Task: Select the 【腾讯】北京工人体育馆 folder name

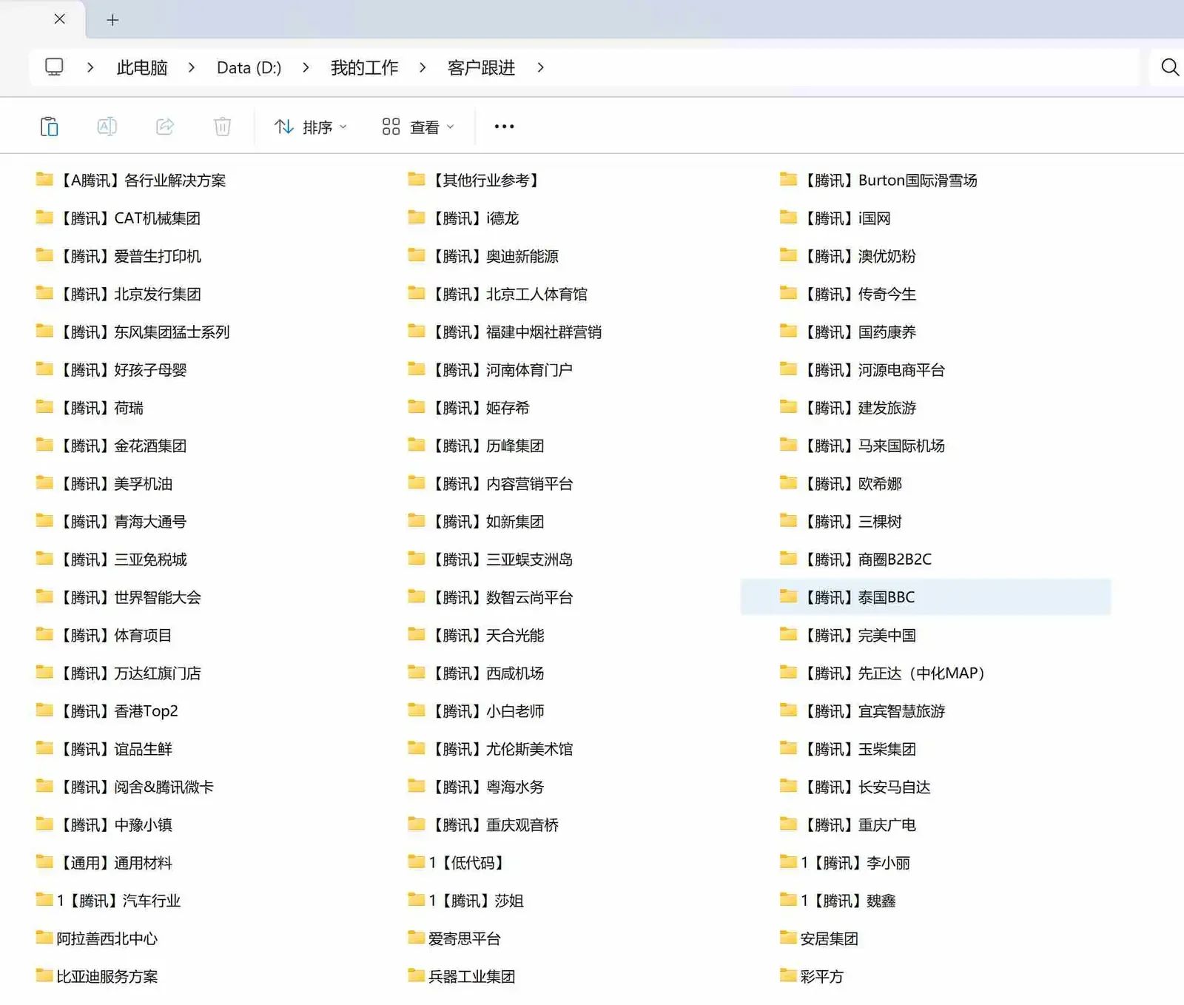Action: click(509, 294)
